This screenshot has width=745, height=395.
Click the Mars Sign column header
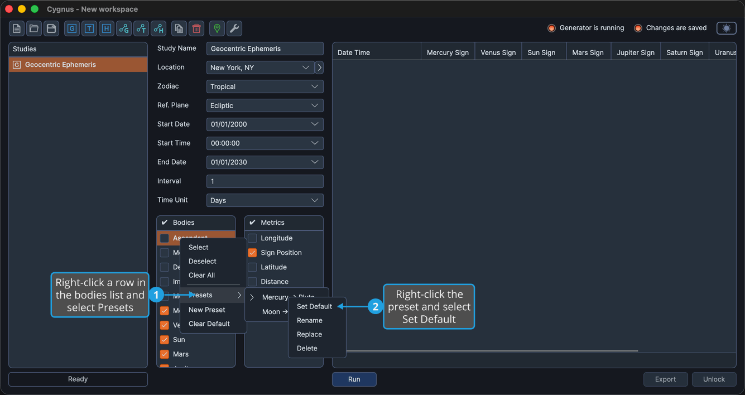tap(588, 52)
